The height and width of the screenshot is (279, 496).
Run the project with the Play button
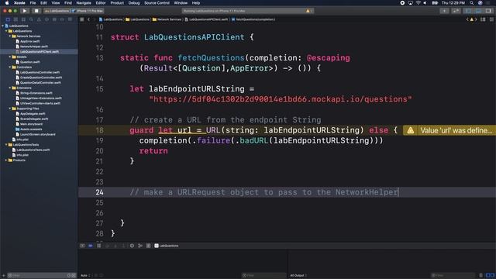[25, 11]
